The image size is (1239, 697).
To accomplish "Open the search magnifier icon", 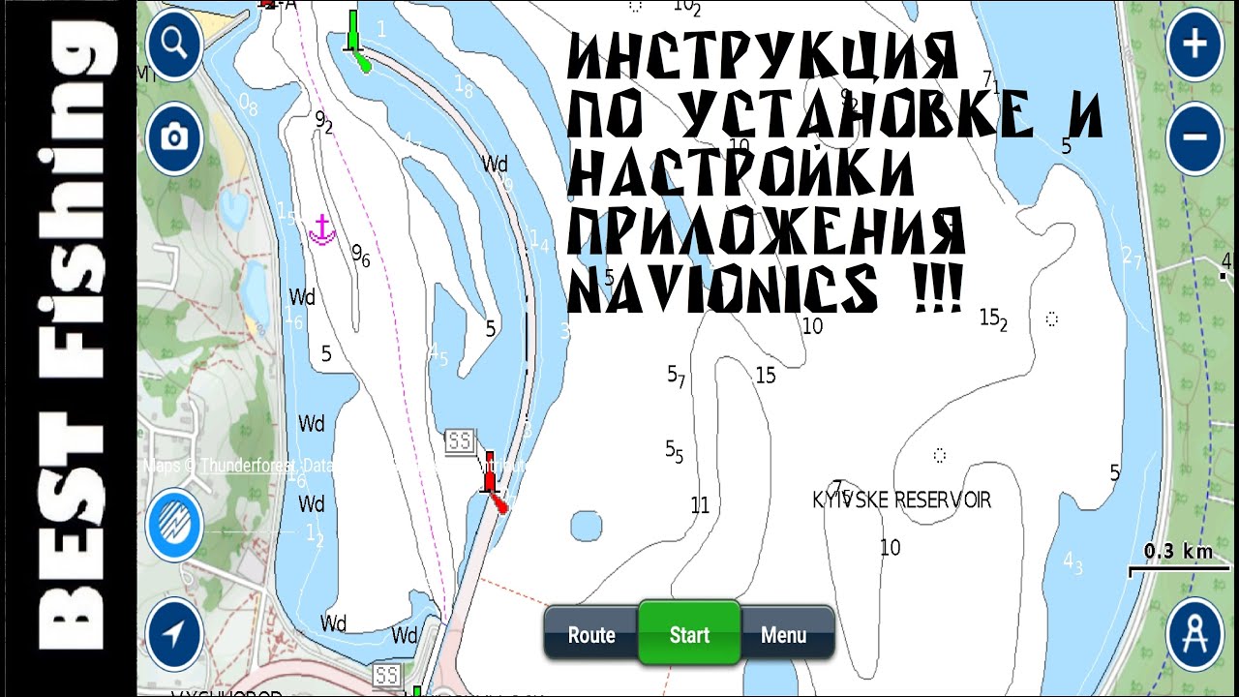I will pyautogui.click(x=174, y=43).
